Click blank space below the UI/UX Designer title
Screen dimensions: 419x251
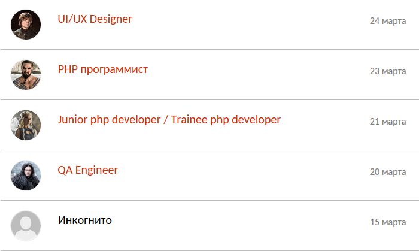click(x=187, y=37)
